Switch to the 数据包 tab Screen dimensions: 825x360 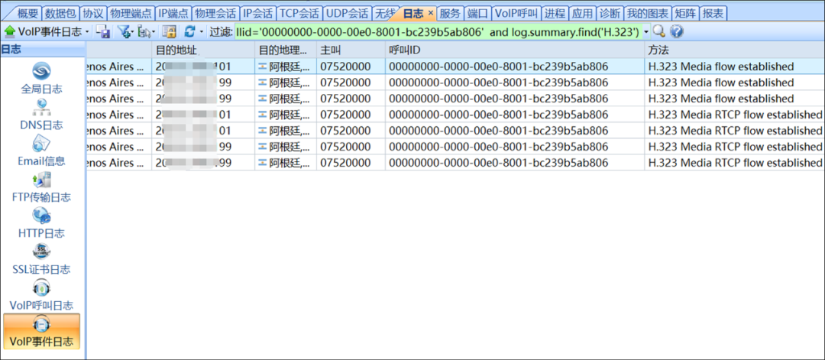(59, 13)
